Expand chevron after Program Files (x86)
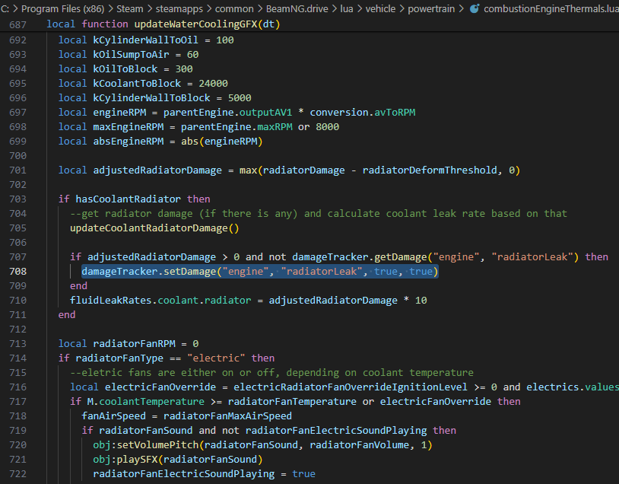The width and height of the screenshot is (619, 484). [x=110, y=8]
